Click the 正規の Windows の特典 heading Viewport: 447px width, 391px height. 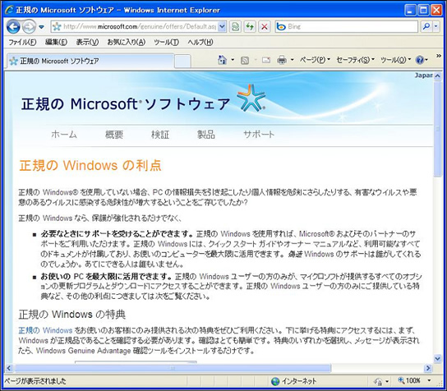(x=72, y=315)
